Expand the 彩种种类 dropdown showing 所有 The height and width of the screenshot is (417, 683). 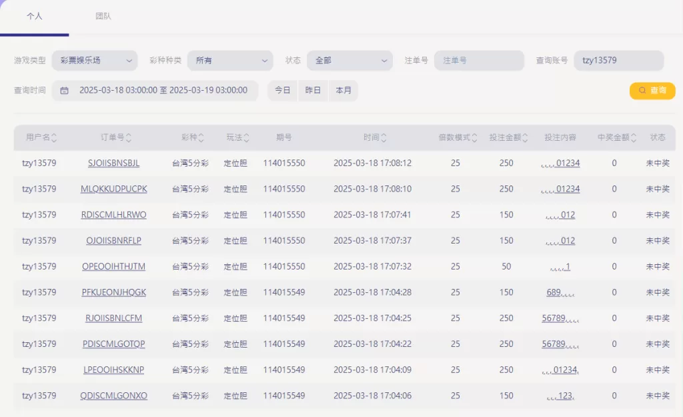tap(230, 61)
